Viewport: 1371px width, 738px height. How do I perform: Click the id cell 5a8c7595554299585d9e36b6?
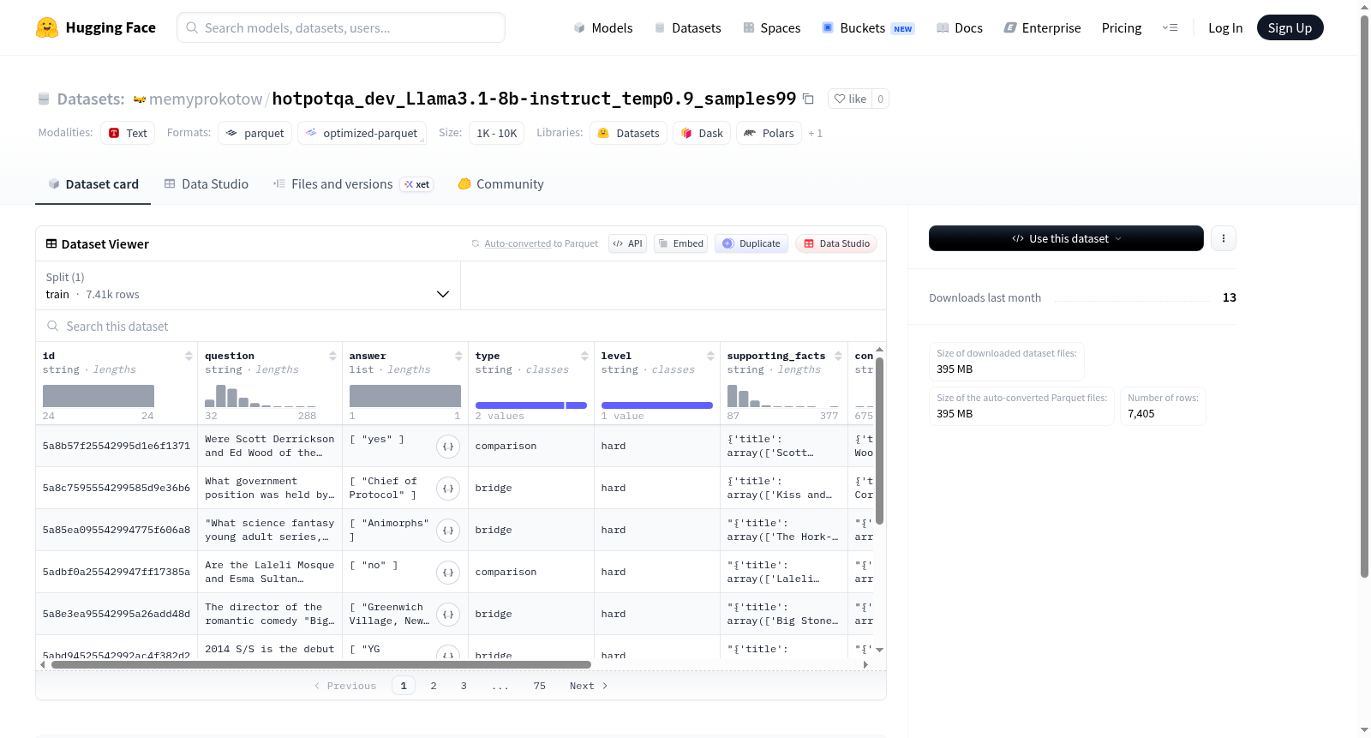coord(117,489)
